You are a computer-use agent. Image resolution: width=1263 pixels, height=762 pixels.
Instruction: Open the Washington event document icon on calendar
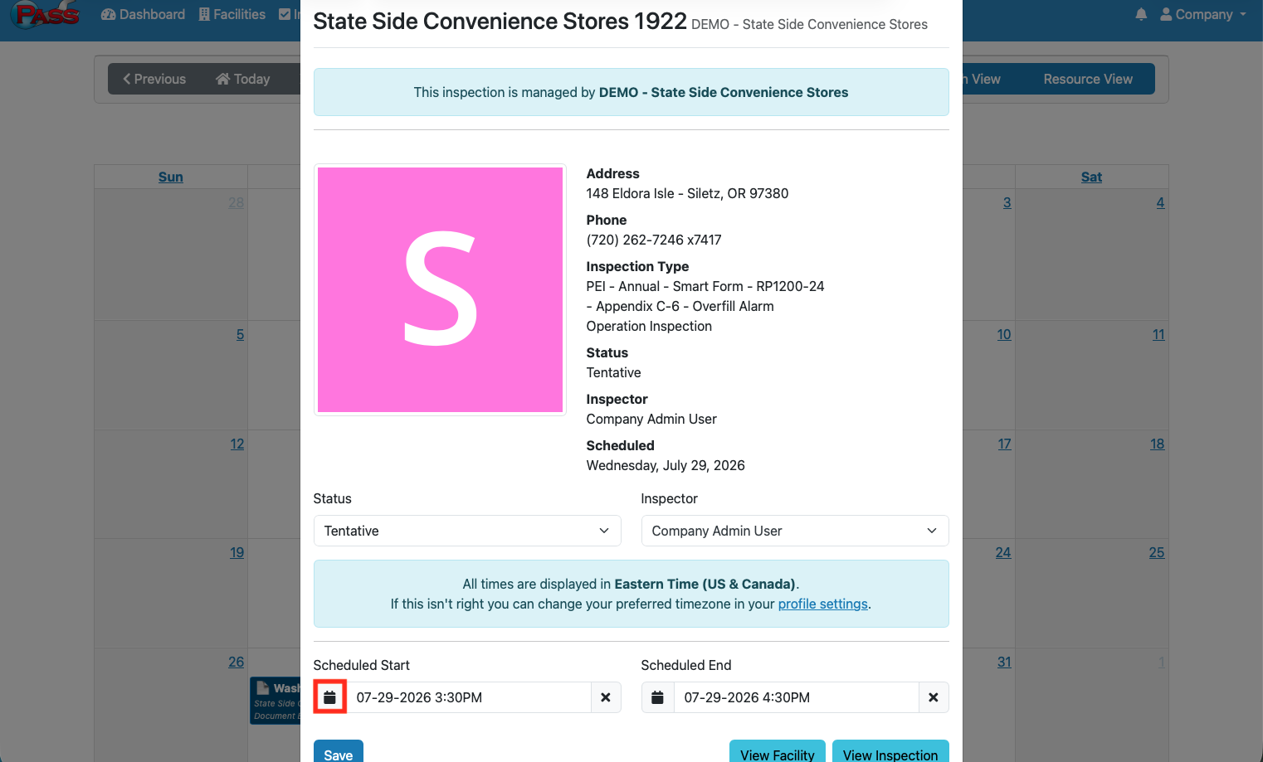pyautogui.click(x=263, y=687)
